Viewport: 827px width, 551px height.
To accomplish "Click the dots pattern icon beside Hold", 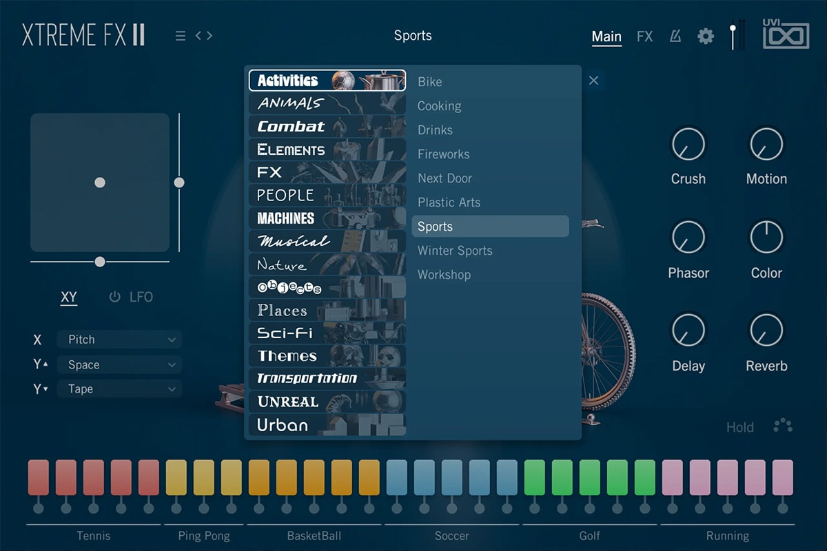I will 783,426.
